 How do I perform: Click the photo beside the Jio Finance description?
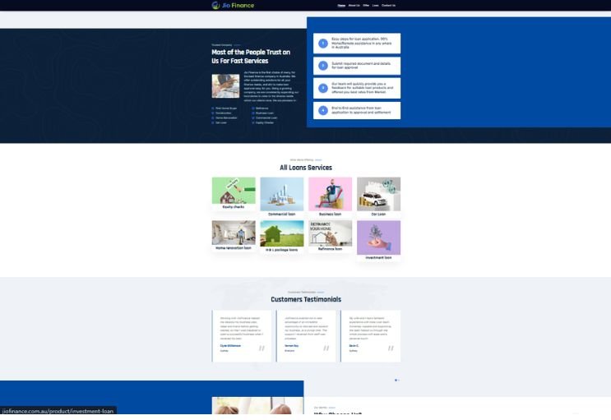pos(225,85)
